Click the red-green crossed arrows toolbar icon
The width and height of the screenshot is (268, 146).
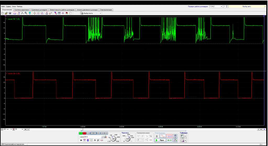click(35, 13)
